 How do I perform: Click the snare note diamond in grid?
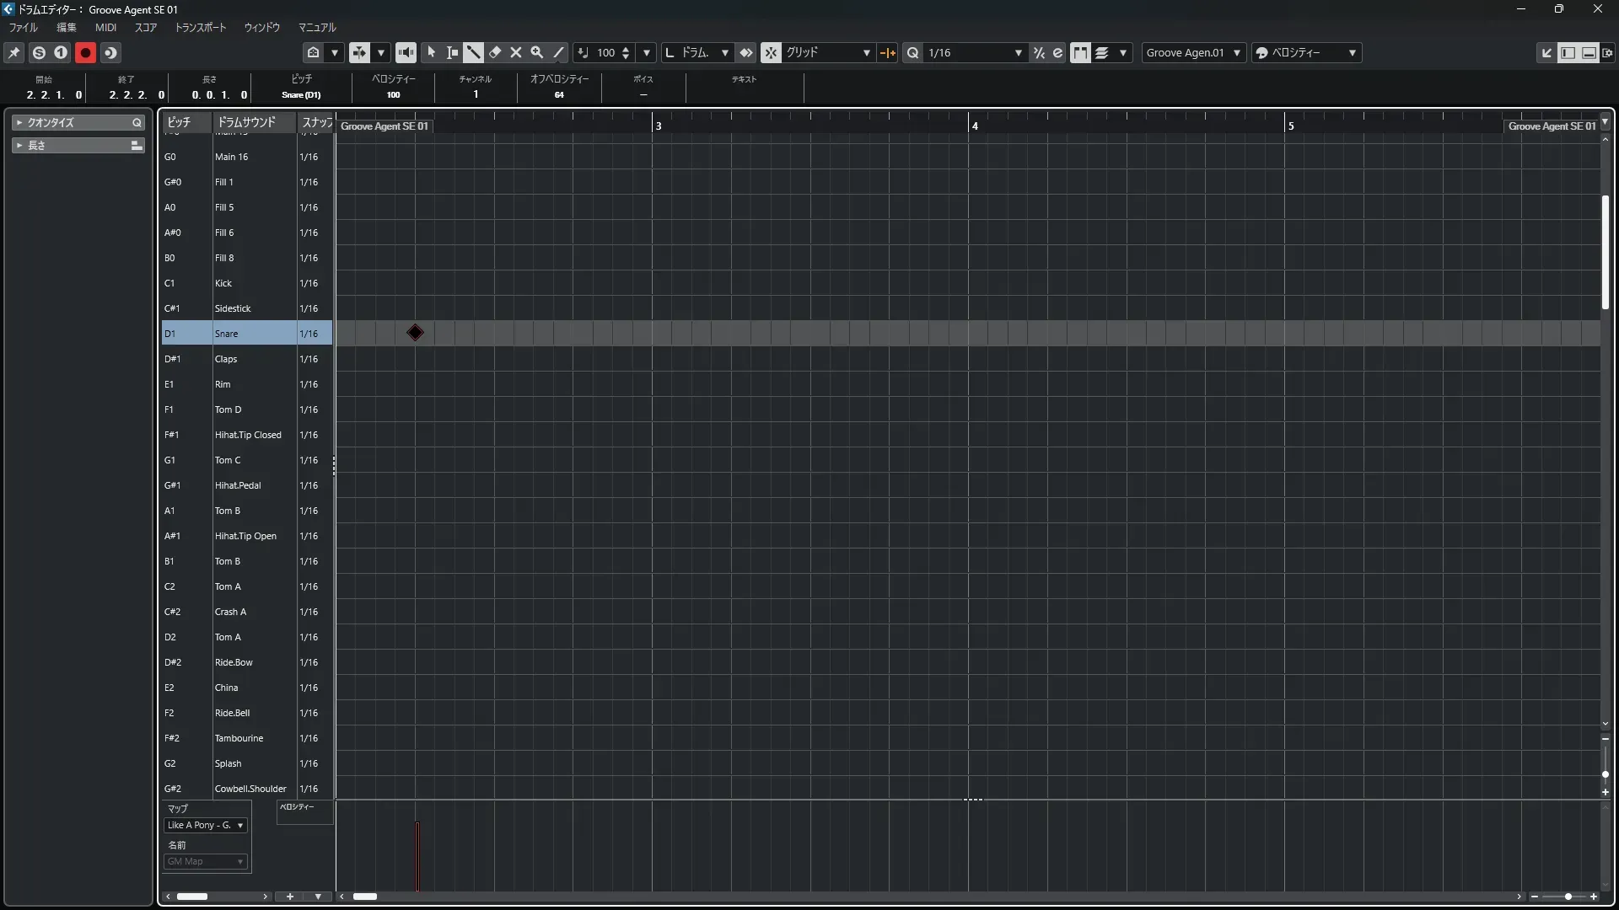coord(415,333)
